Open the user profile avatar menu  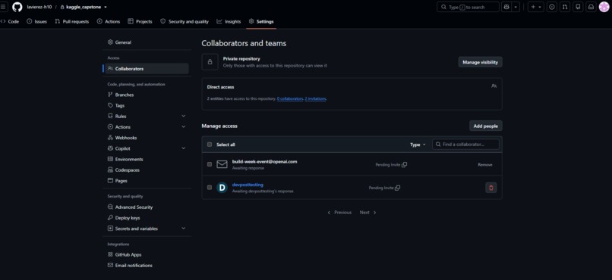(x=604, y=7)
